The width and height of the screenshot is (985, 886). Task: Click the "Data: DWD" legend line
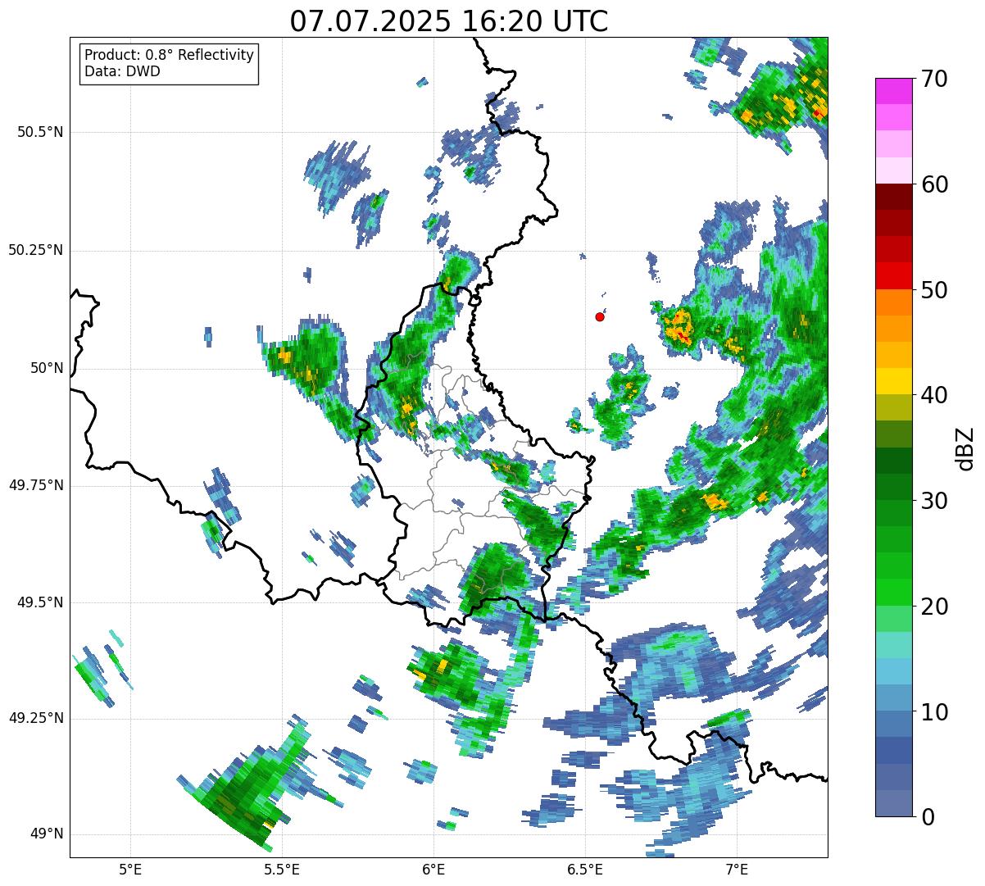pyautogui.click(x=122, y=71)
